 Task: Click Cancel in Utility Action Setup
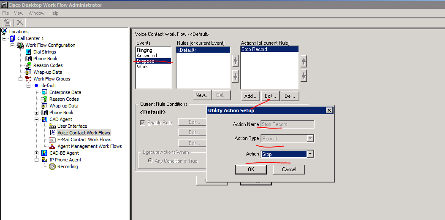coord(289,169)
